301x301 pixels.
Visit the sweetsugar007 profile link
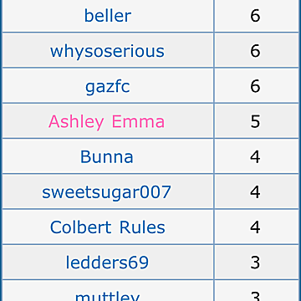pyautogui.click(x=106, y=192)
